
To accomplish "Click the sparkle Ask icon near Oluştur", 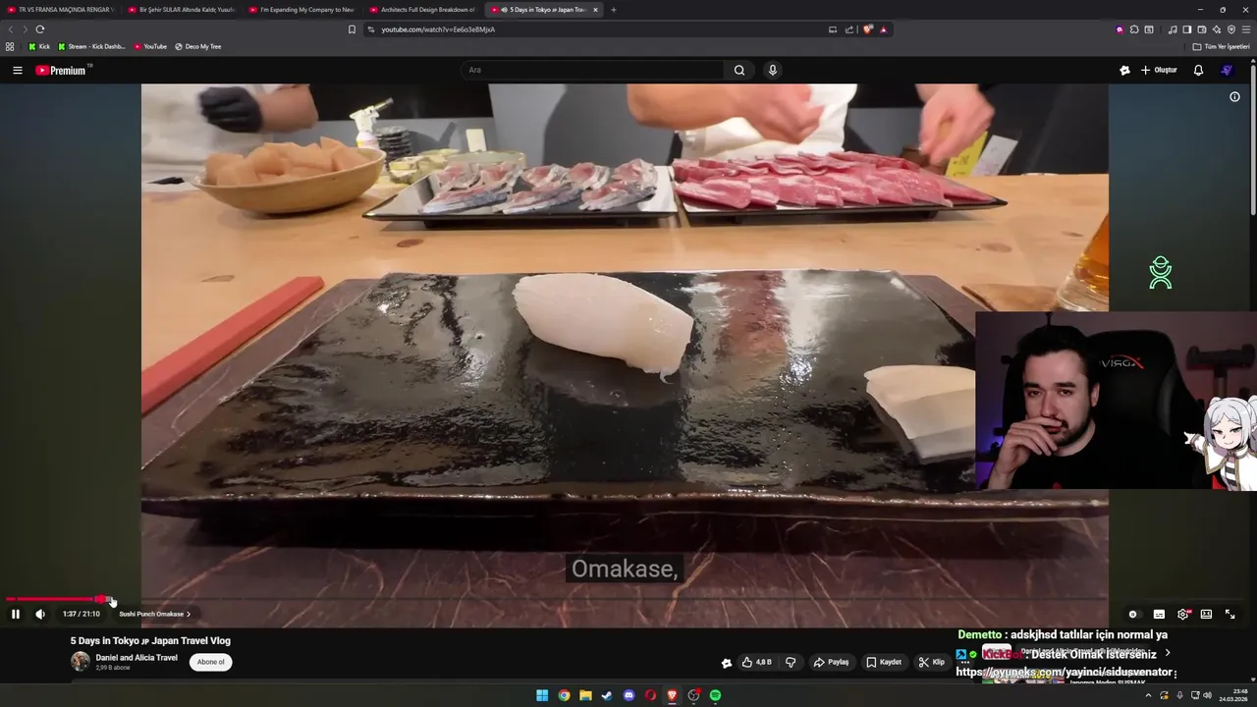I will [x=1124, y=70].
